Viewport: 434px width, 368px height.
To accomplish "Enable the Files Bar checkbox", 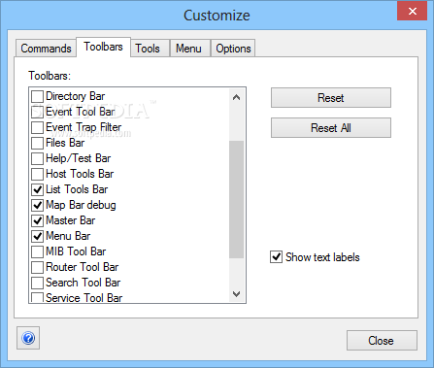I will click(37, 143).
